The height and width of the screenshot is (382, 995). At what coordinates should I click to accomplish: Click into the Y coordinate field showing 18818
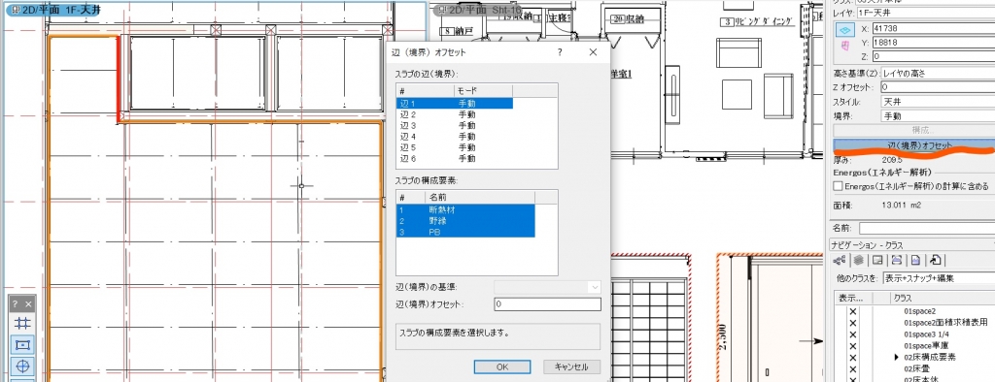click(934, 43)
